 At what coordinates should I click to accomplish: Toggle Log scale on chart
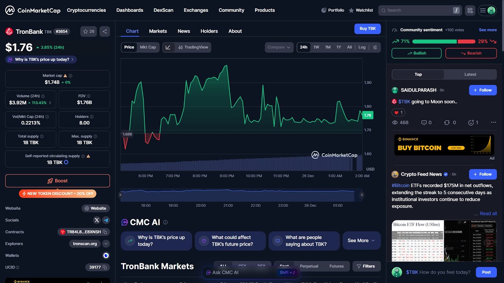362,47
